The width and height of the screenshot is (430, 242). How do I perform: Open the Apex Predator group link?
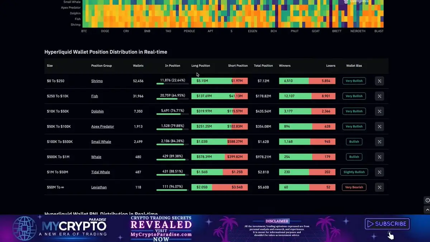pyautogui.click(x=102, y=127)
